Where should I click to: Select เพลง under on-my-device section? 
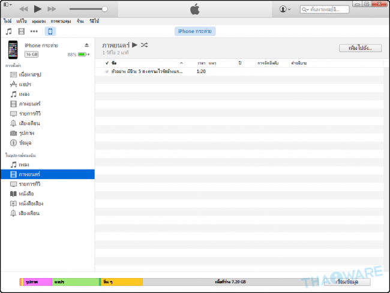pyautogui.click(x=20, y=165)
